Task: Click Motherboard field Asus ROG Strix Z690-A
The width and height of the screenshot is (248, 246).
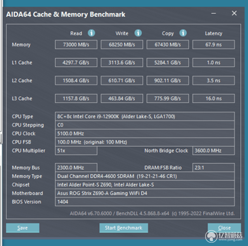Action: [x=145, y=193]
